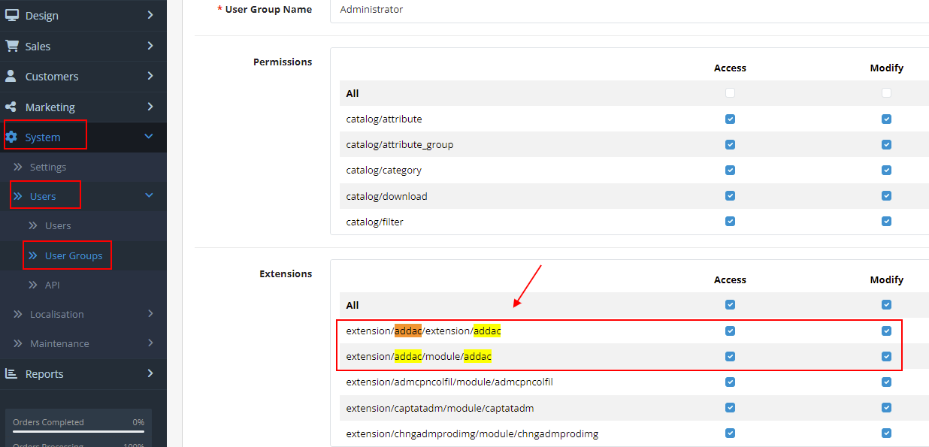Click double-arrow icon beside Settings
929x447 pixels.
click(18, 167)
